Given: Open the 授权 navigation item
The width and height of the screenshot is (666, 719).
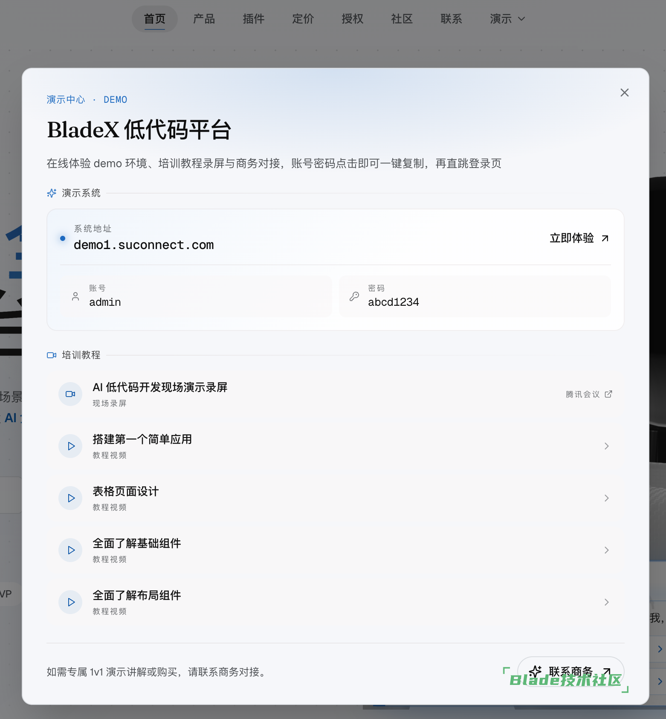Looking at the screenshot, I should [353, 19].
